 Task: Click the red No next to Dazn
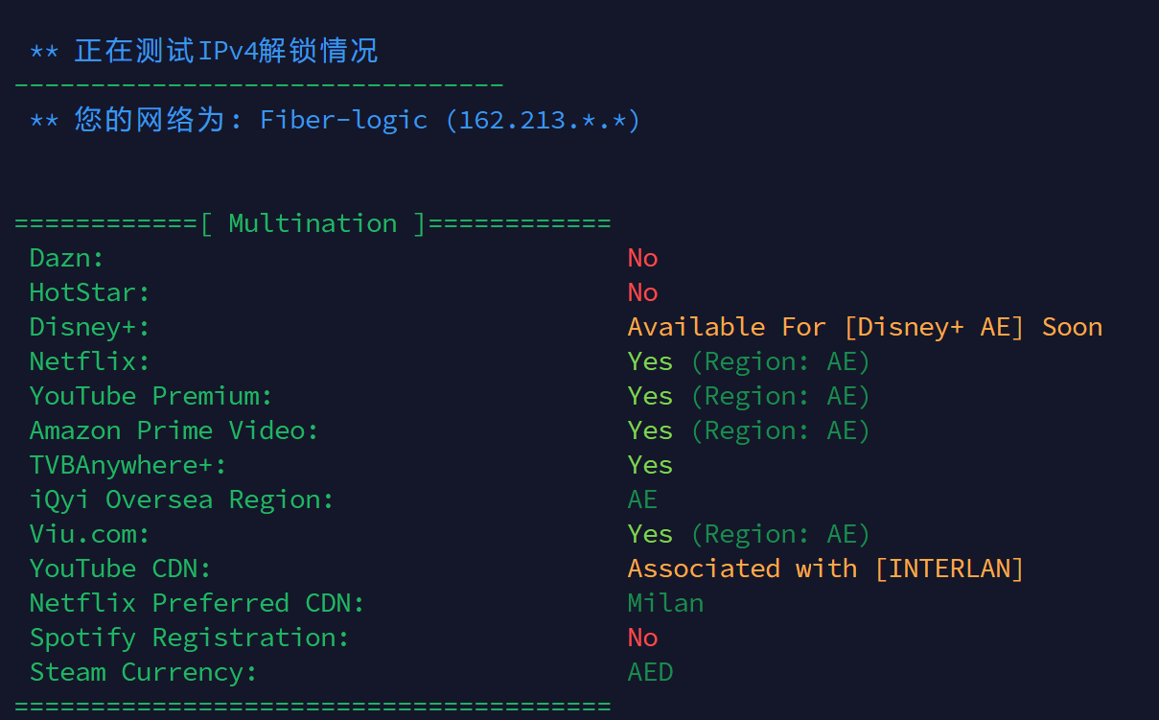[x=642, y=258]
